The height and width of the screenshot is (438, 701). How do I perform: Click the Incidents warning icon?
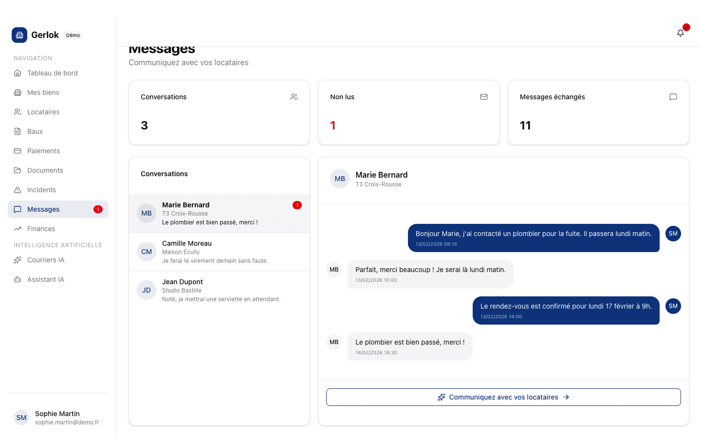(x=18, y=190)
